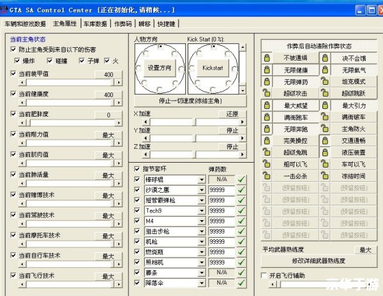This screenshot has height=296, width=383.
Task: Click the 最大 button for 平均武器熟练度
Action: click(365, 249)
